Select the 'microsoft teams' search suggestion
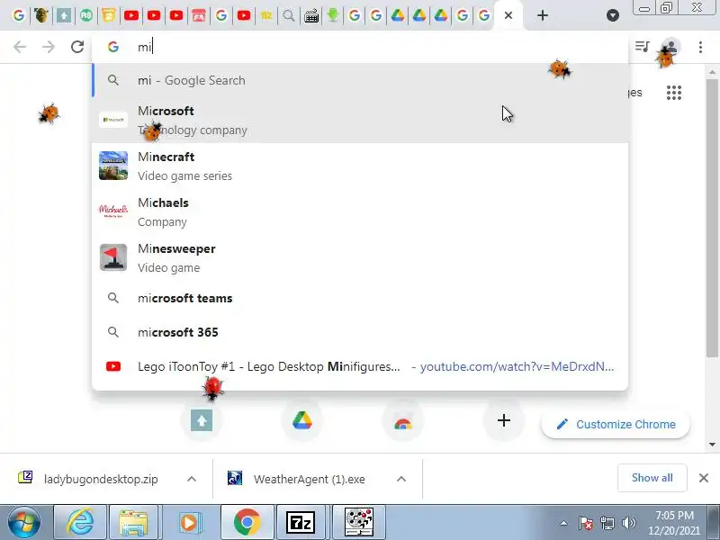 [360, 298]
